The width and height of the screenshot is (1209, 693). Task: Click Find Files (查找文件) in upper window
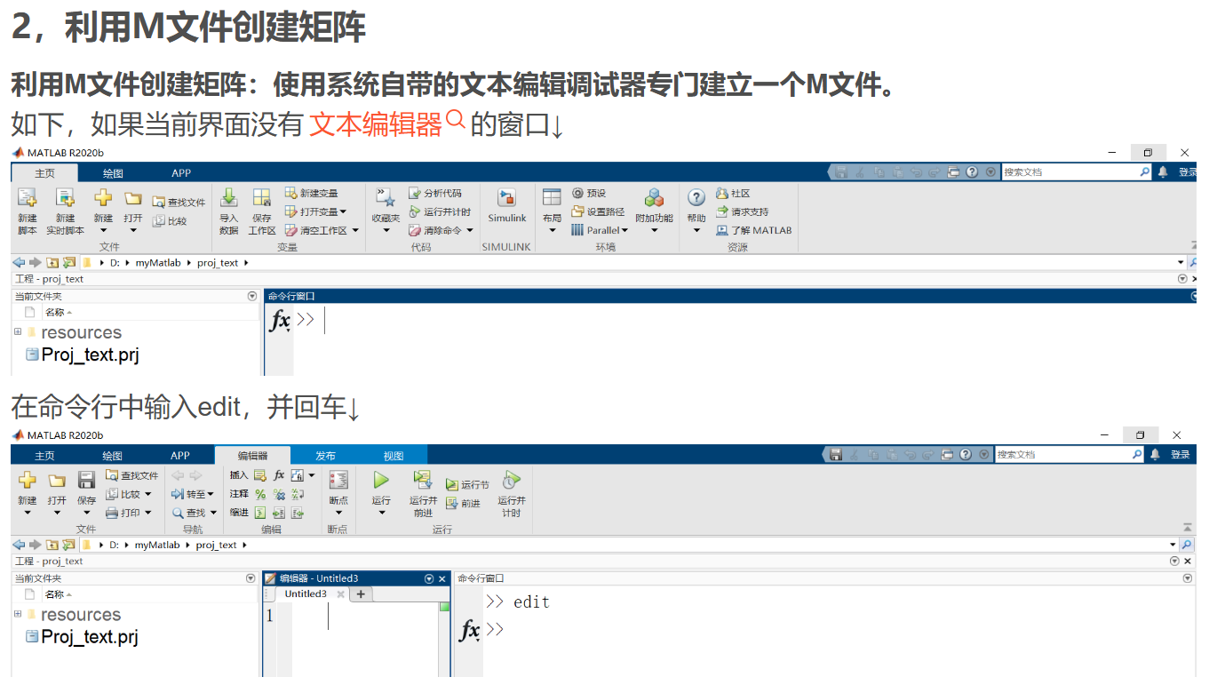[179, 202]
